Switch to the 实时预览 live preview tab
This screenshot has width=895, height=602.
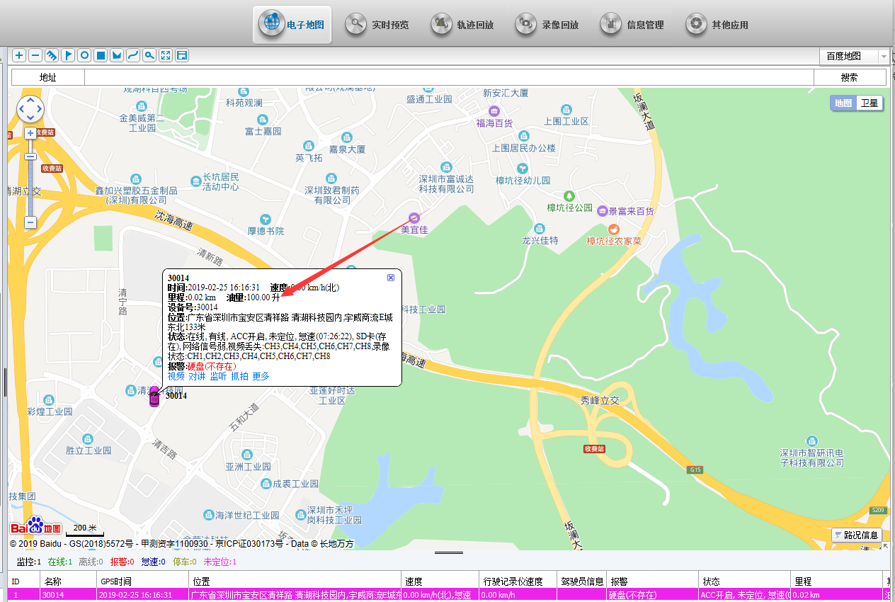tap(377, 24)
